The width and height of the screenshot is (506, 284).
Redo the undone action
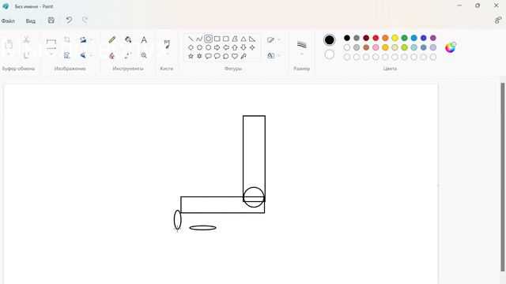(85, 21)
